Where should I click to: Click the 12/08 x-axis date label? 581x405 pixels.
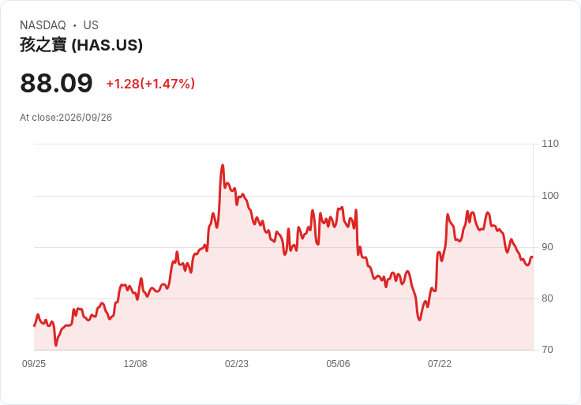pyautogui.click(x=135, y=364)
